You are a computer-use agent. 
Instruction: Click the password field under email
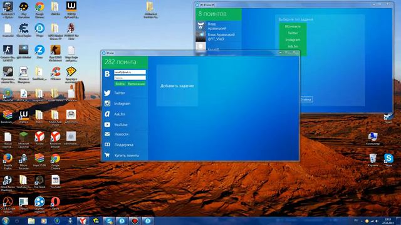tap(130, 77)
